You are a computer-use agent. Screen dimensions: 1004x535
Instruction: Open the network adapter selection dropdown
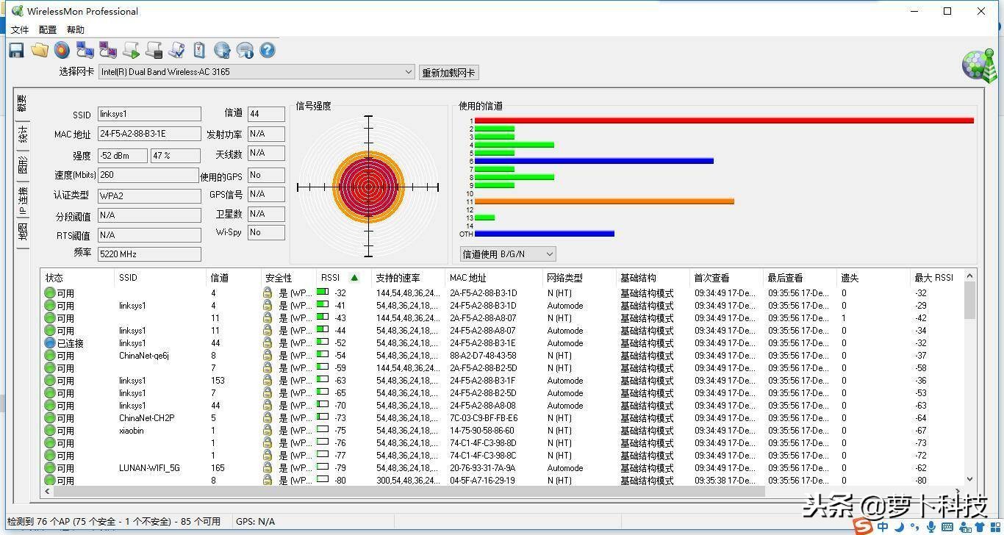[408, 71]
